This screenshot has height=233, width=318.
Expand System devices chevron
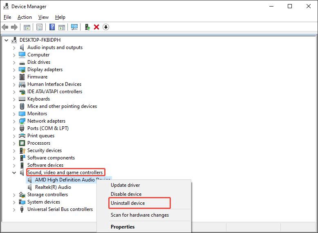pos(14,202)
